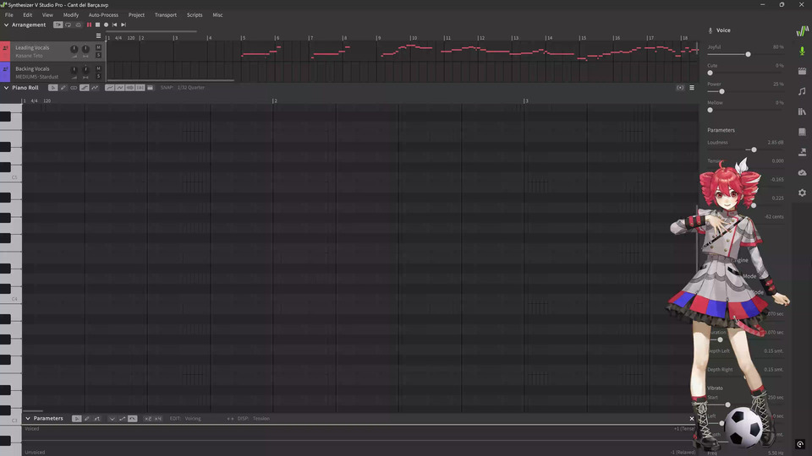Open the Auto-Process menu
The height and width of the screenshot is (456, 812).
(103, 15)
